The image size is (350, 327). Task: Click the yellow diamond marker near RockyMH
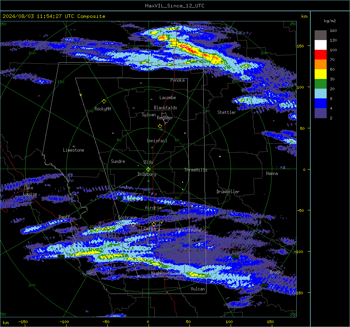click(104, 101)
